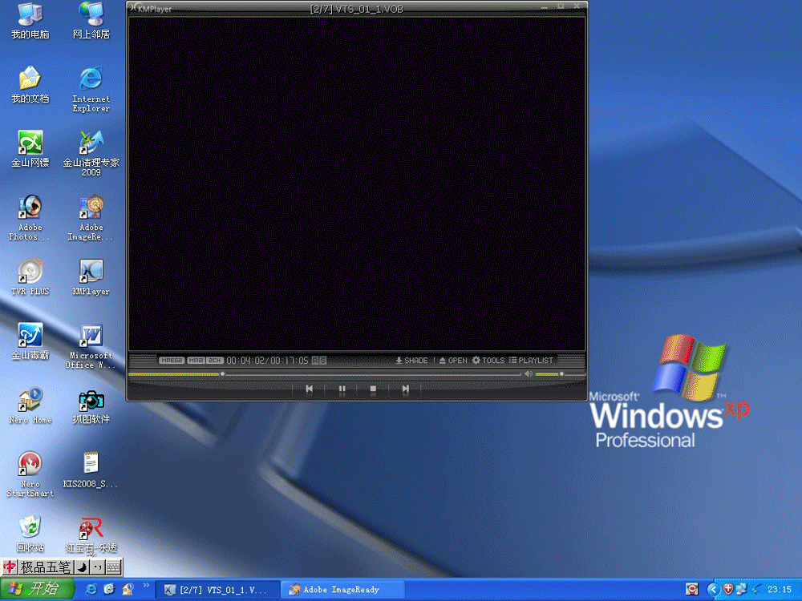Stop the video in KMPlayer
This screenshot has height=601, width=802.
click(x=373, y=389)
